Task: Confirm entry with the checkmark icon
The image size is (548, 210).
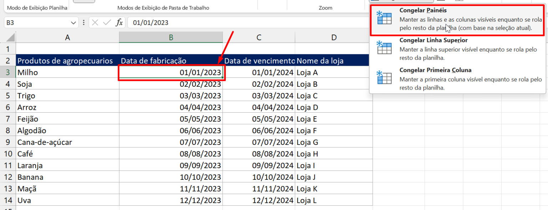Action: (x=107, y=22)
